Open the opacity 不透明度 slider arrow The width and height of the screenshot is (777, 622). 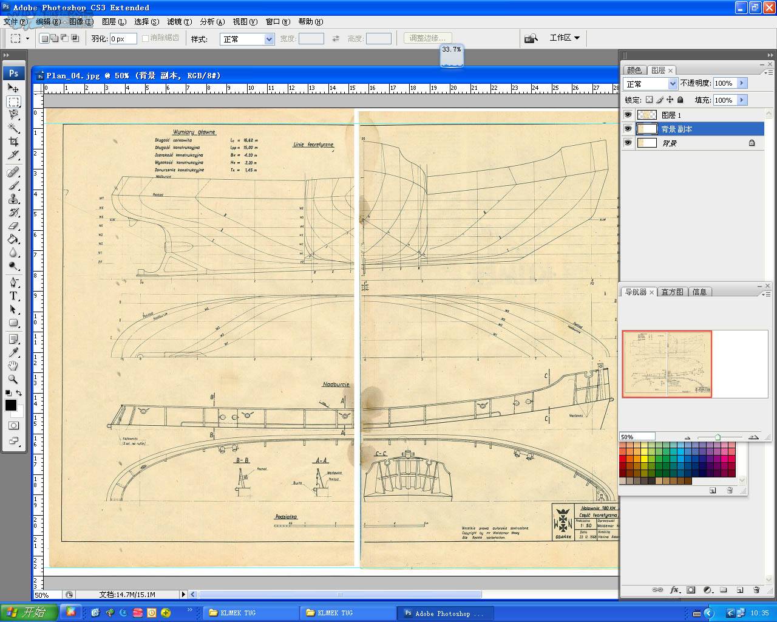(x=741, y=83)
